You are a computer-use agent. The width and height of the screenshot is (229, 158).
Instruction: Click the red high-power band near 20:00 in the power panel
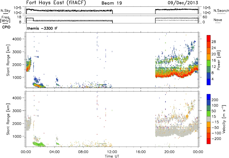point(169,75)
